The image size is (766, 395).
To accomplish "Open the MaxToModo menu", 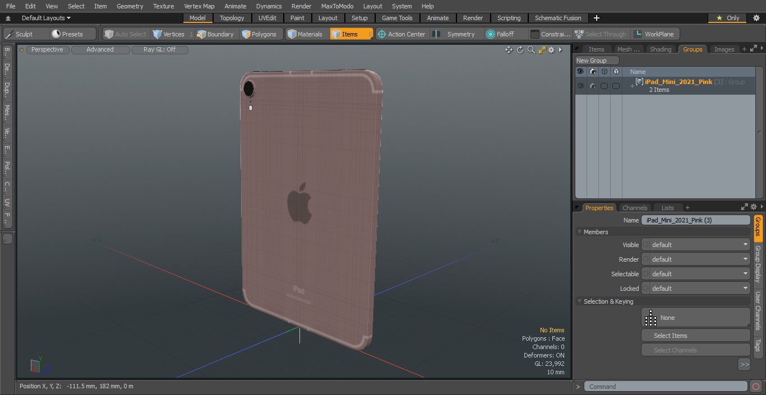I will click(x=337, y=6).
